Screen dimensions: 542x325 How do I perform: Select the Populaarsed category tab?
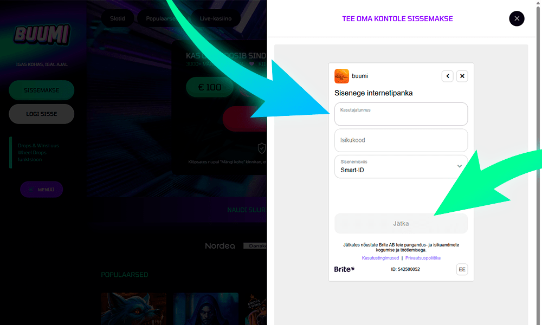coord(162,19)
